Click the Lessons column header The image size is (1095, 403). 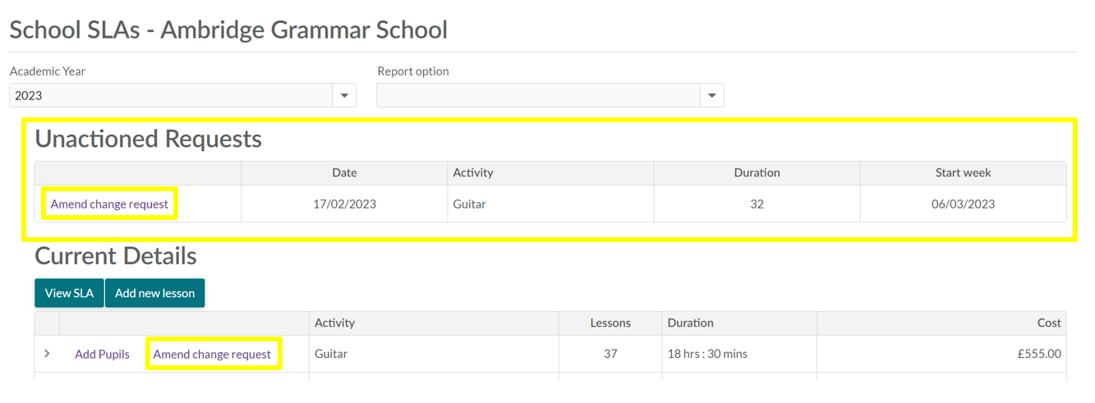pos(610,323)
